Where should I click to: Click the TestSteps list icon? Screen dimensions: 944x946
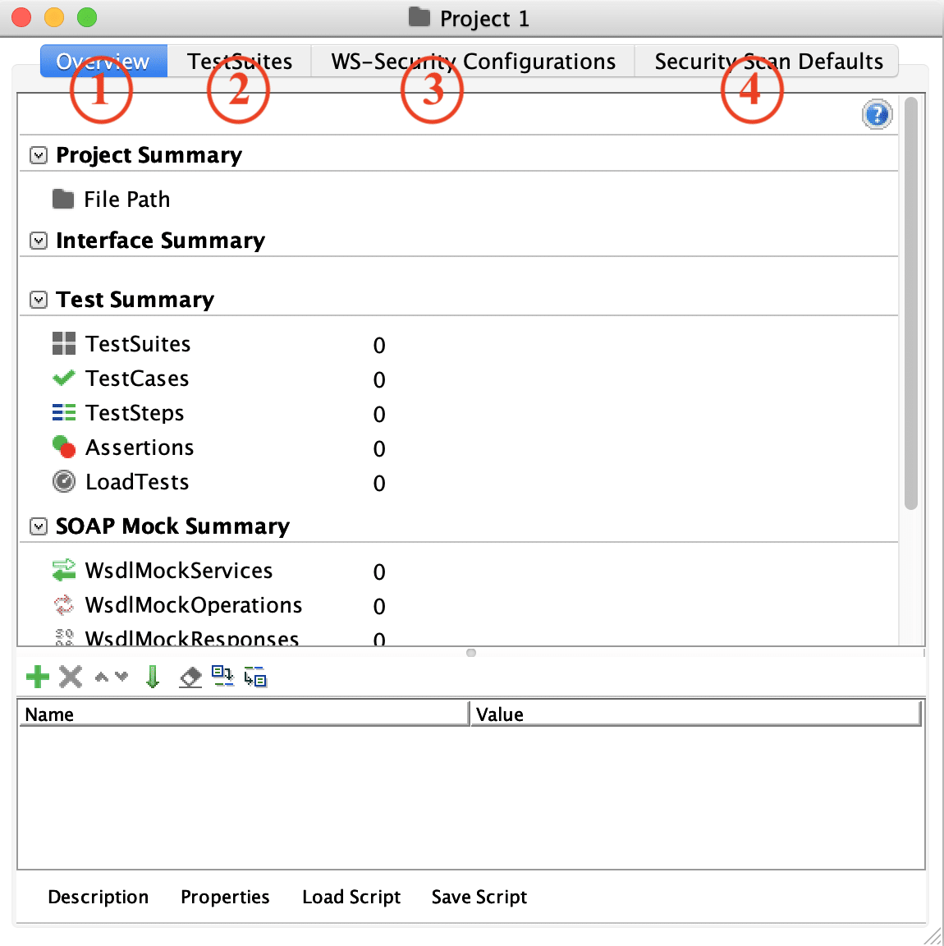pyautogui.click(x=64, y=413)
